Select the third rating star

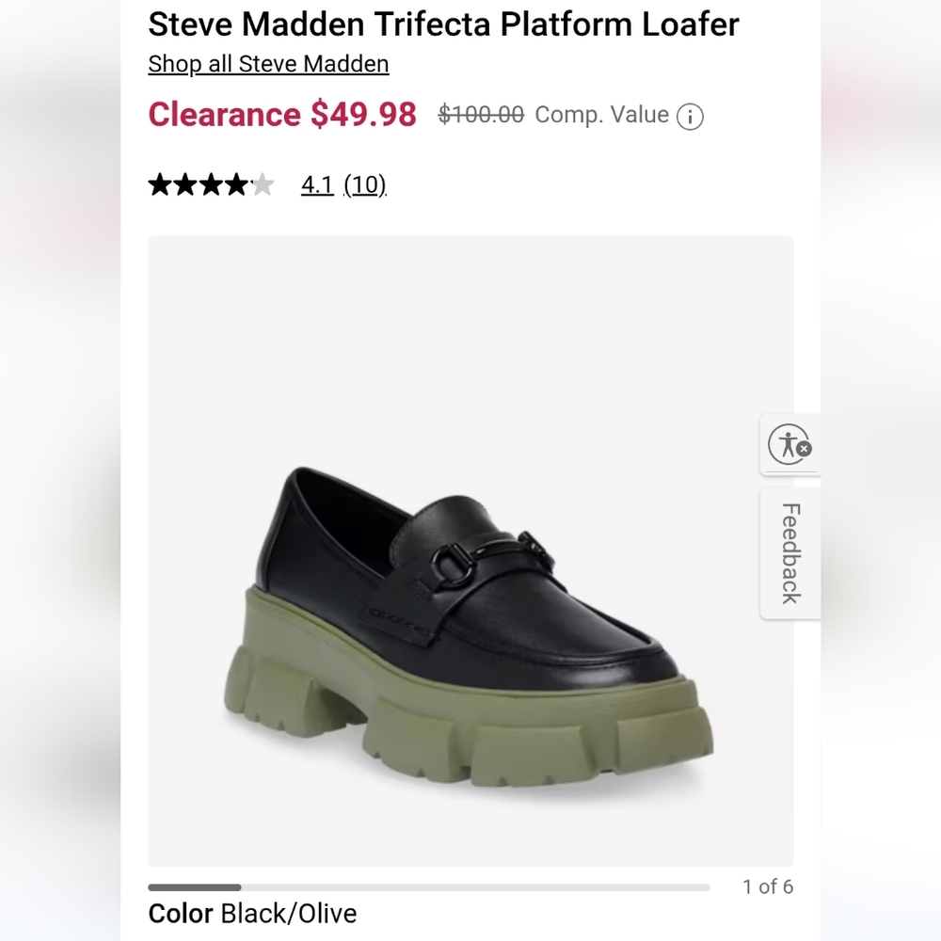point(212,184)
